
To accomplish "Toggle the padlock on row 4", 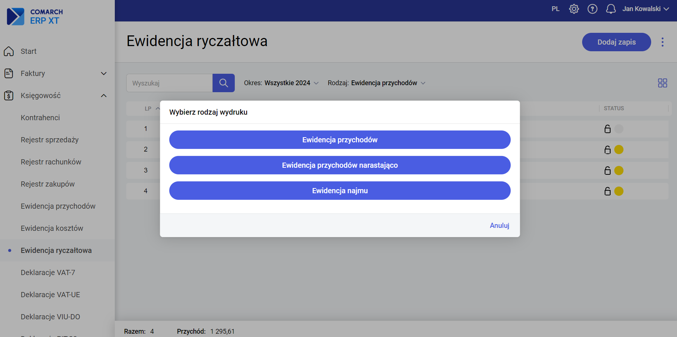I will [607, 191].
